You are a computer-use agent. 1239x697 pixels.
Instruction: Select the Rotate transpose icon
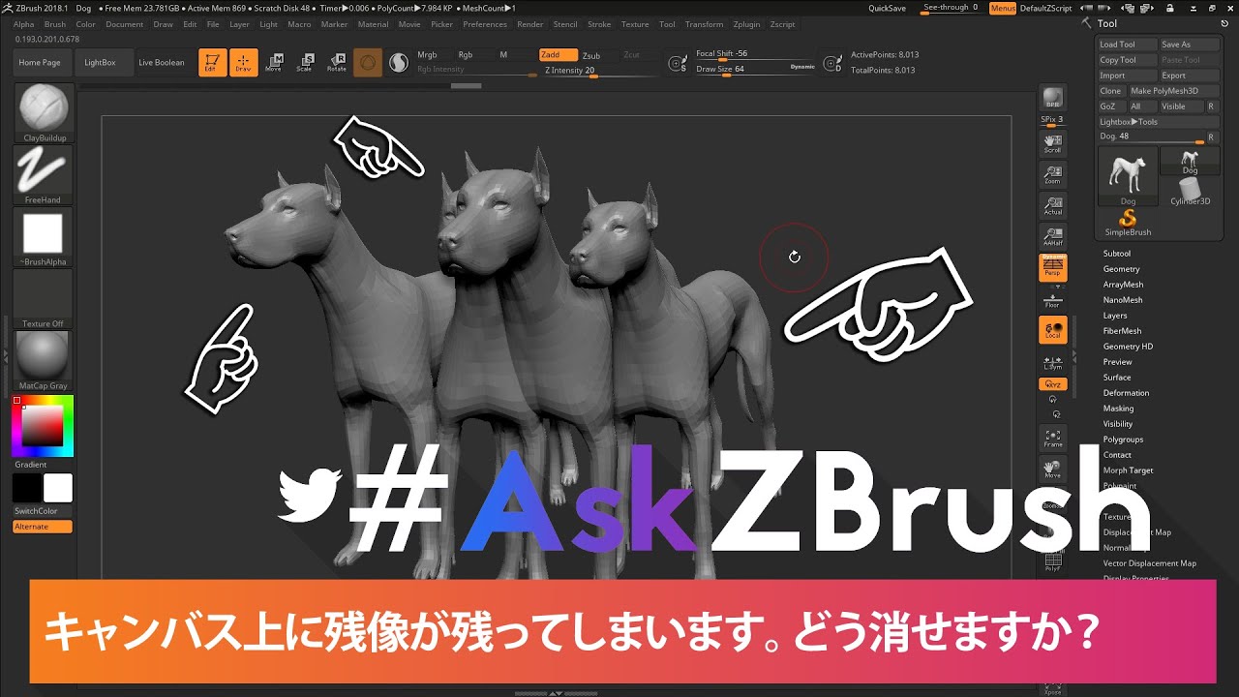(336, 63)
